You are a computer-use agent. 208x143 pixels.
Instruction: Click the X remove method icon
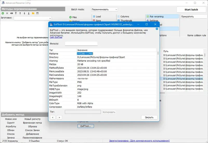click(7, 13)
